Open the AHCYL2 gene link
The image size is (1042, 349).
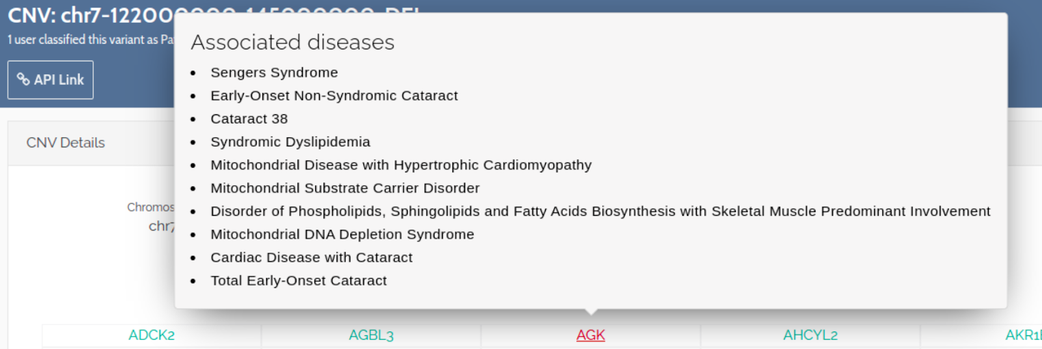(810, 335)
